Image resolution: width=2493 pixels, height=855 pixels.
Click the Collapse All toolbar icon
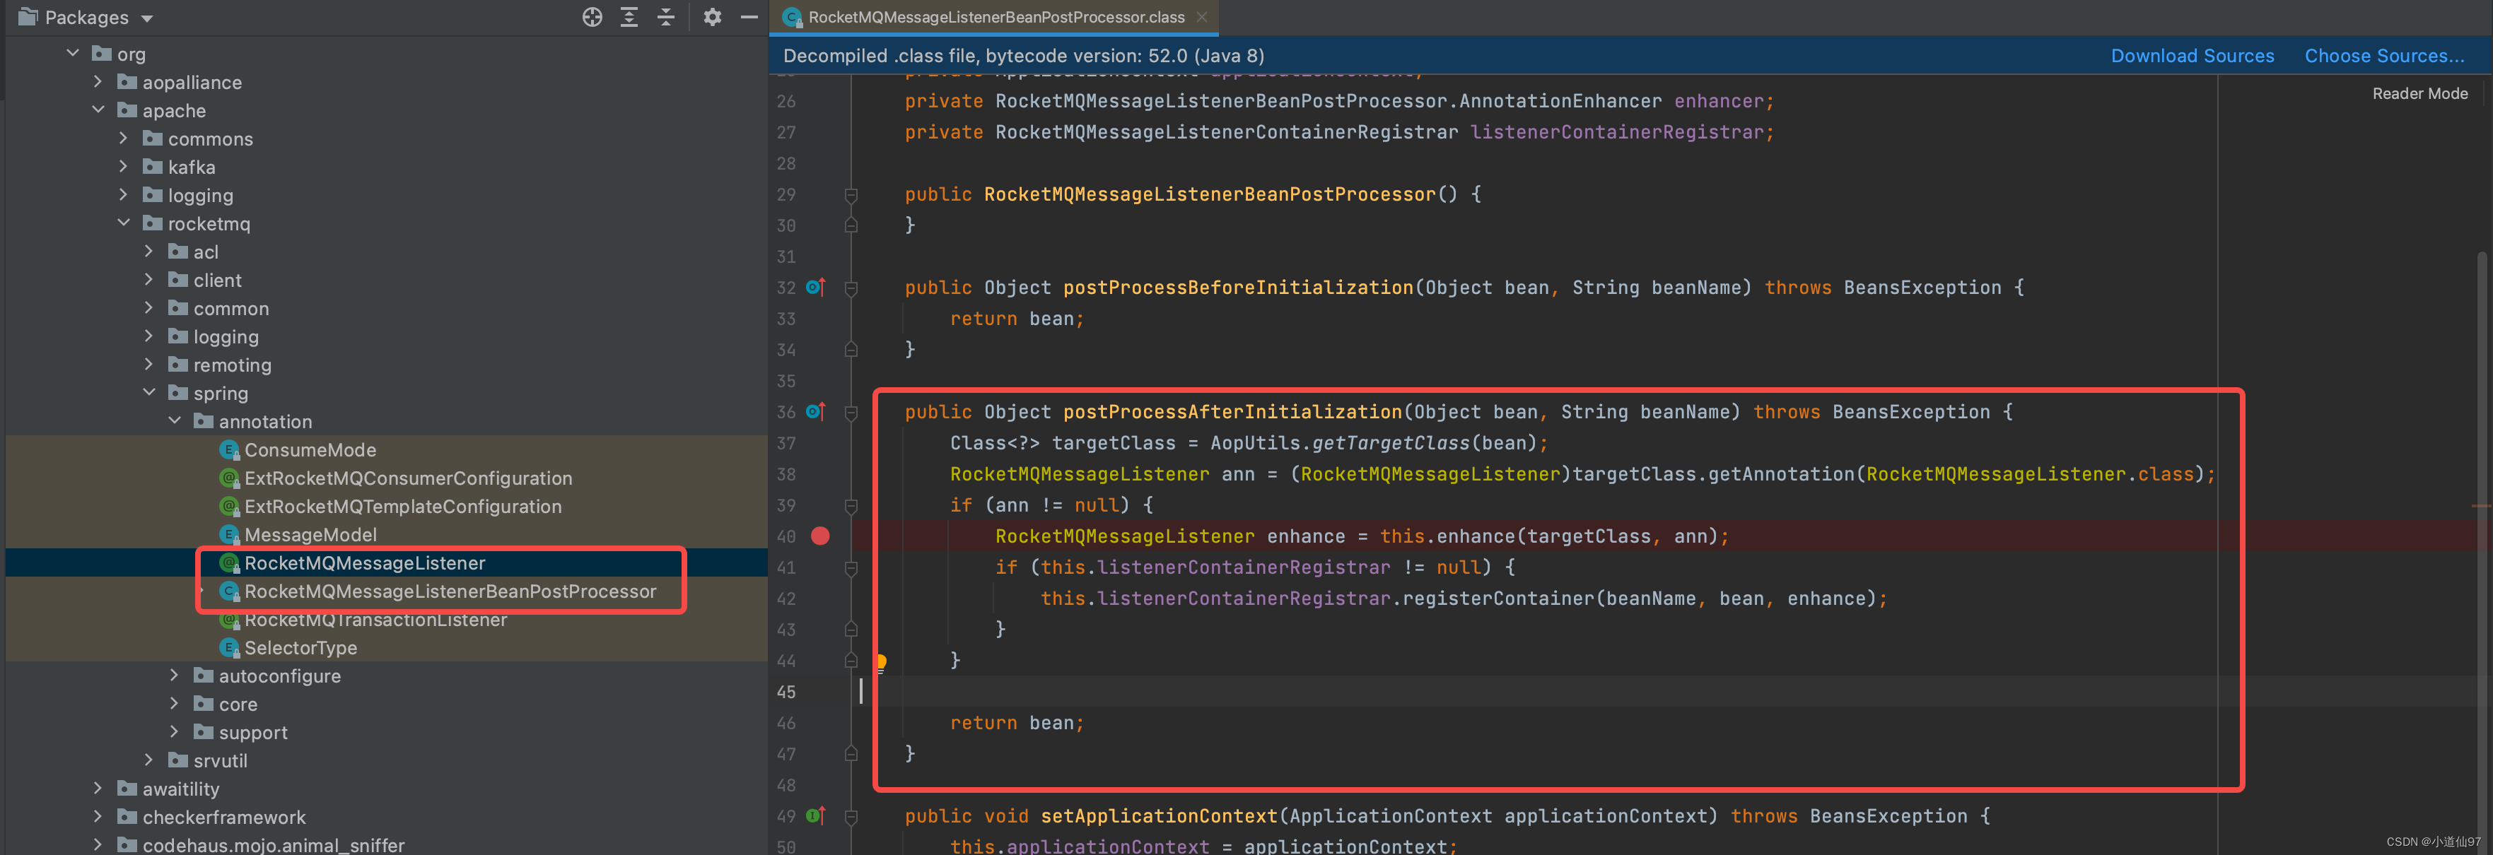tap(666, 18)
